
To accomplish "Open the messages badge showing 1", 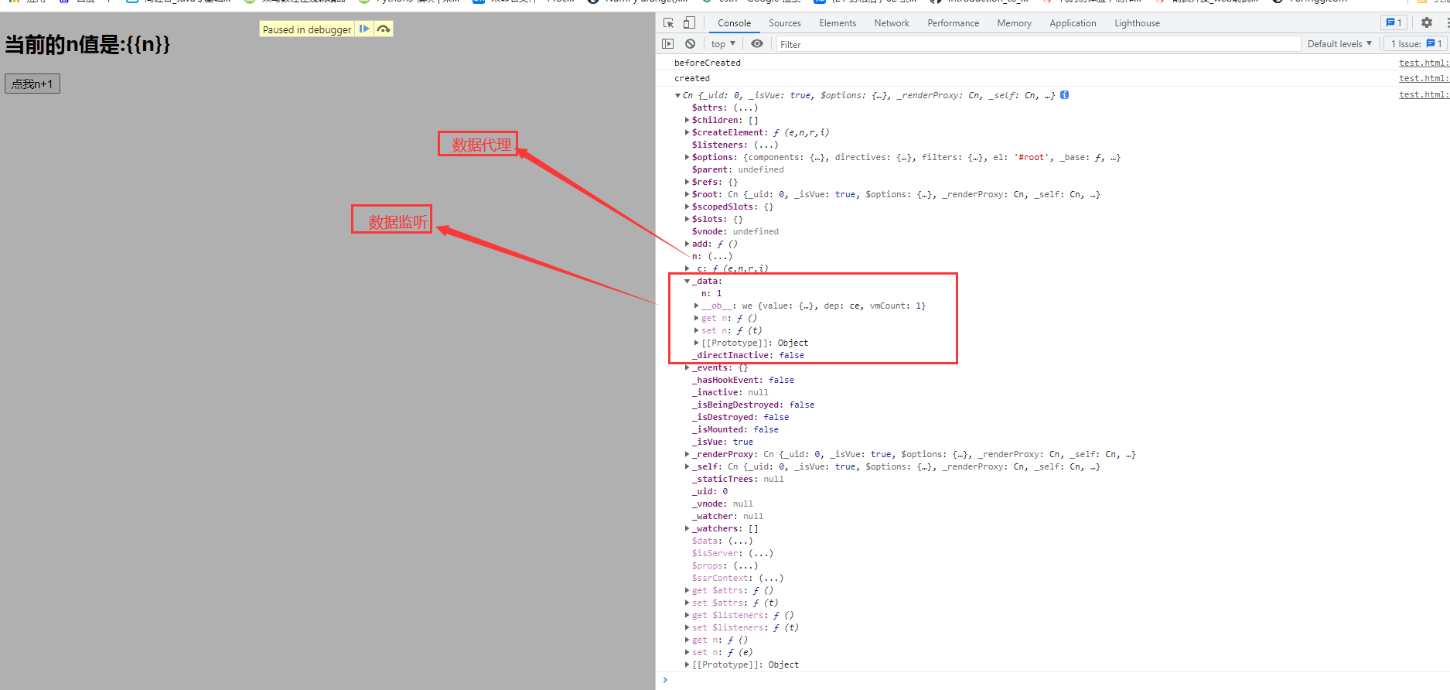I will coord(1394,23).
